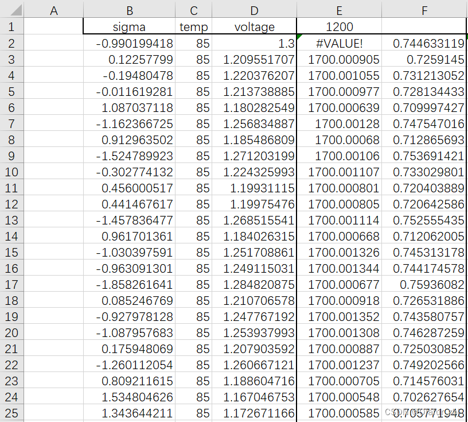The height and width of the screenshot is (422, 468).
Task: Click the cell labeled temp
Action: point(193,26)
